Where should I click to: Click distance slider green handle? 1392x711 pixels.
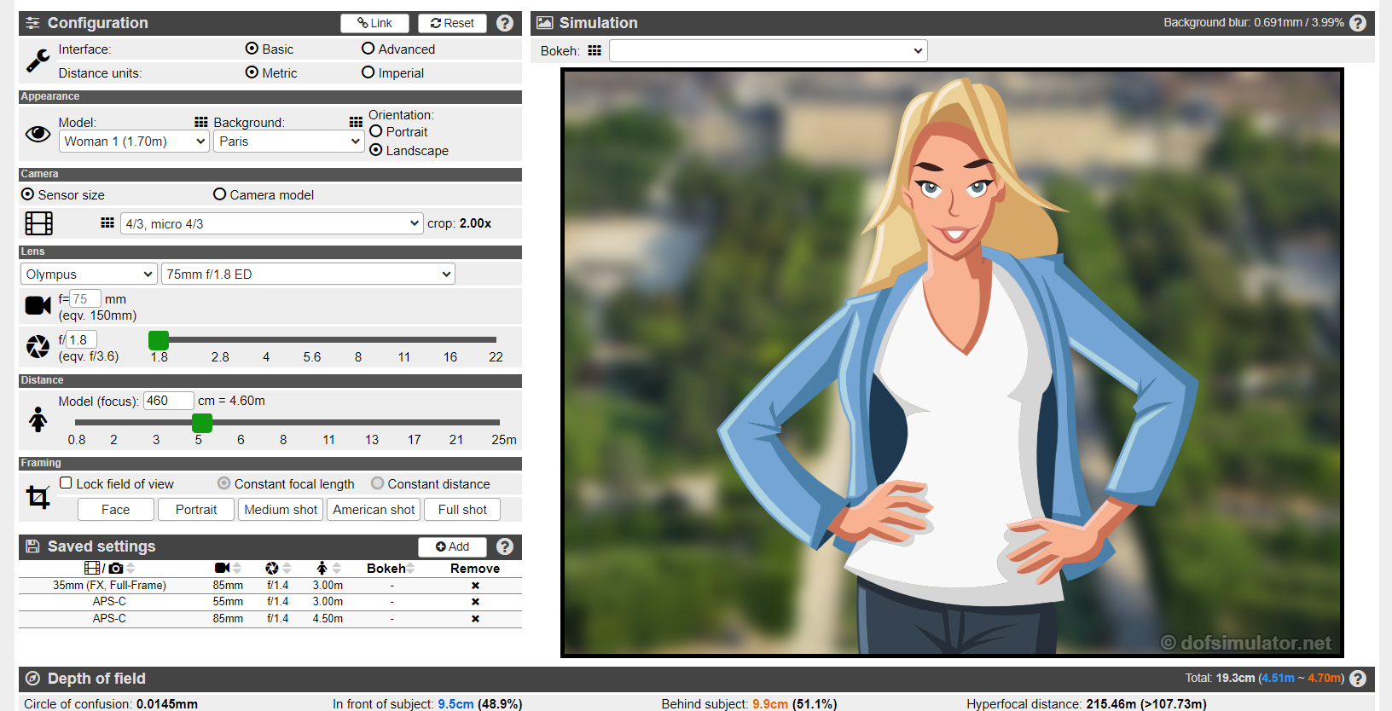pos(202,423)
